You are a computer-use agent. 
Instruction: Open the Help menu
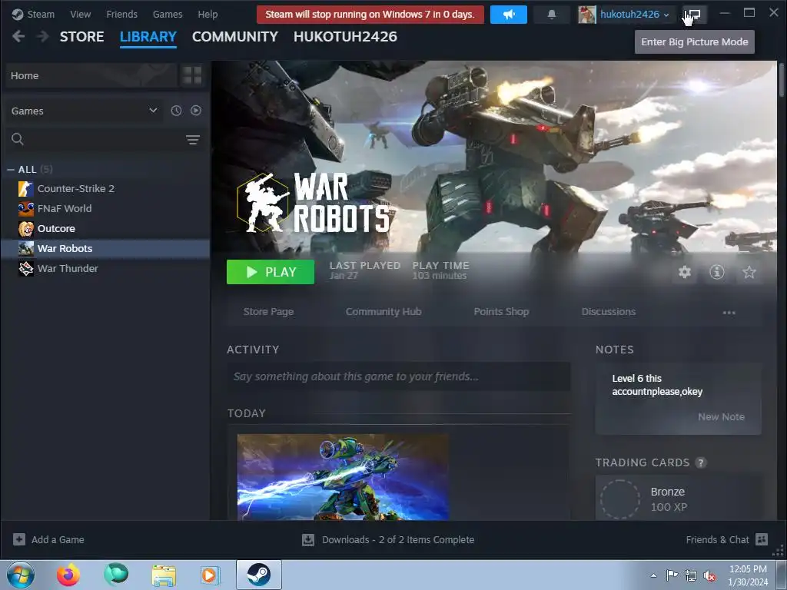pyautogui.click(x=208, y=14)
